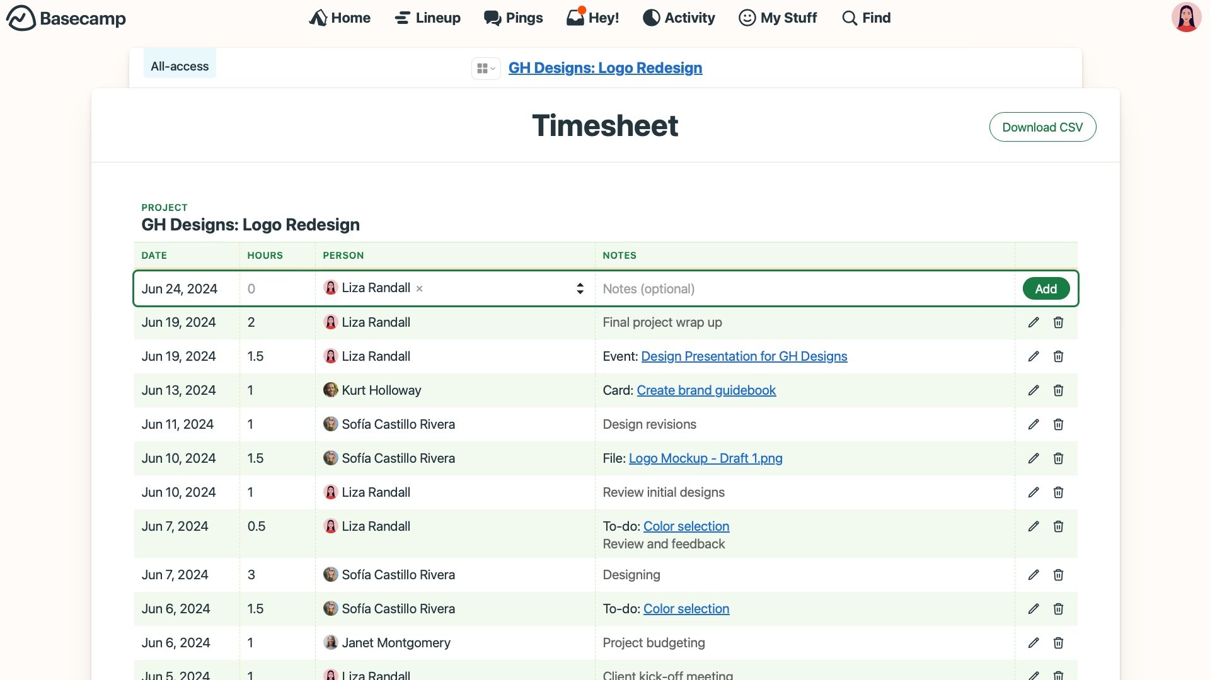This screenshot has width=1210, height=680.
Task: Edit Sofía's Jun 6 Color selection entry
Action: pyautogui.click(x=1034, y=609)
